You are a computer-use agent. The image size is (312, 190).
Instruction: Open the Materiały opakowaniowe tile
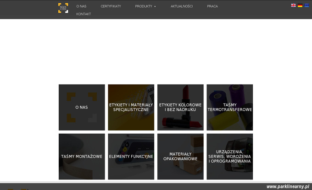(180, 157)
